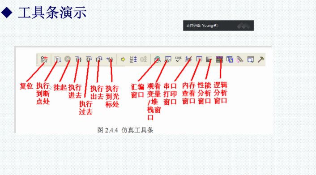Click the Step Into icon

(x=78, y=59)
